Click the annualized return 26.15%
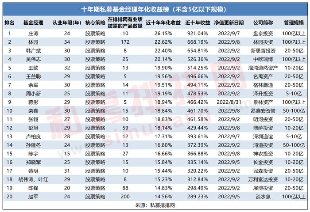 [163, 34]
